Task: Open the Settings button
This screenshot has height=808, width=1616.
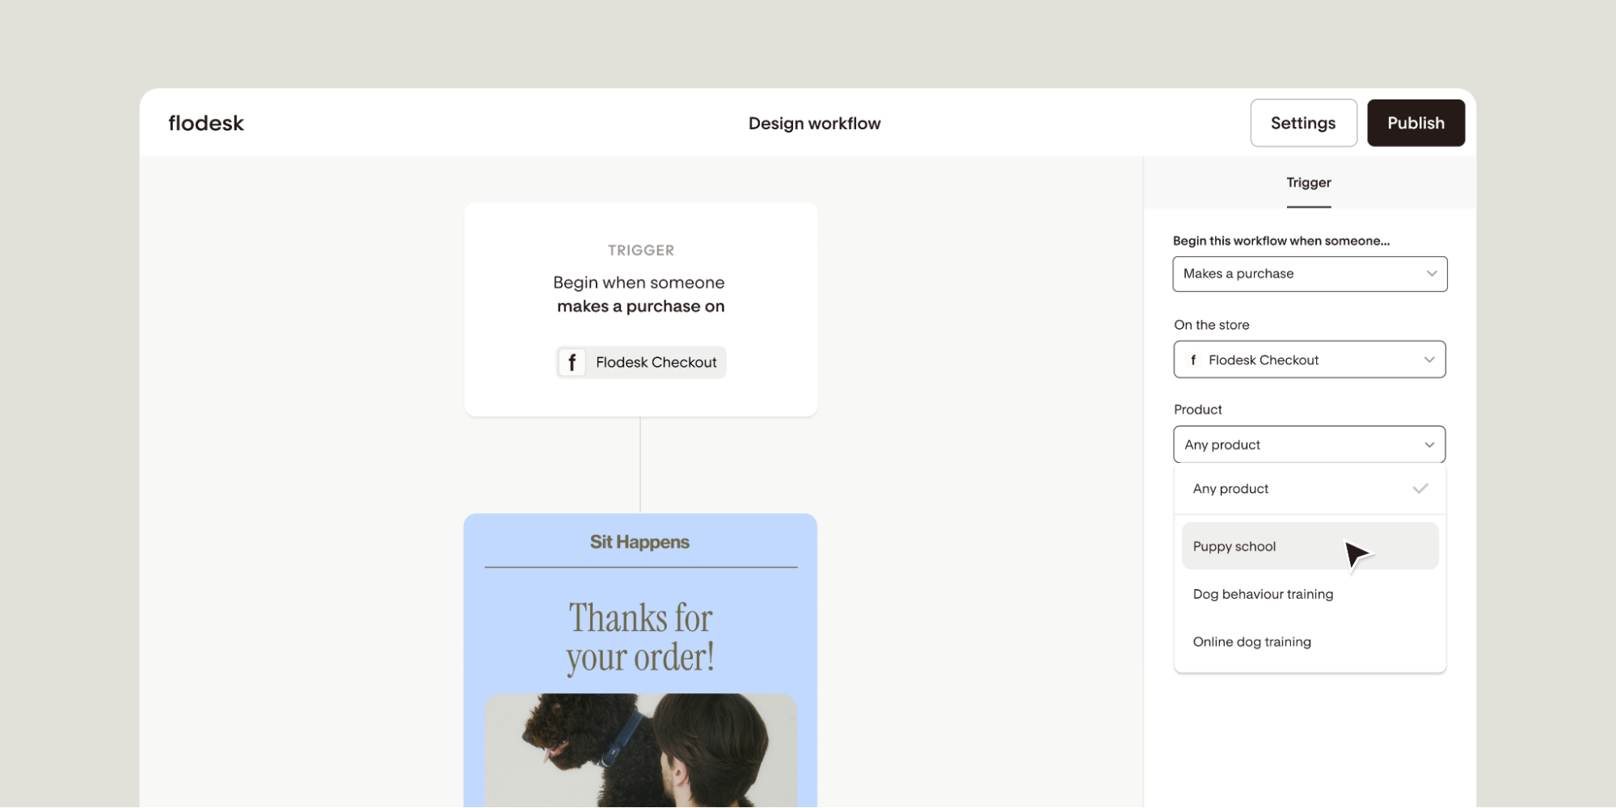Action: (x=1303, y=123)
